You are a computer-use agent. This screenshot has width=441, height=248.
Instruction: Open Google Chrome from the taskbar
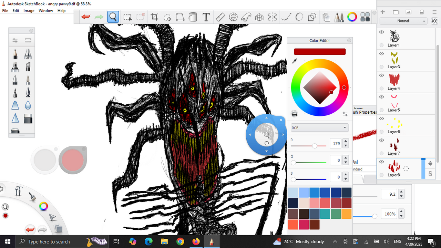pos(180,241)
